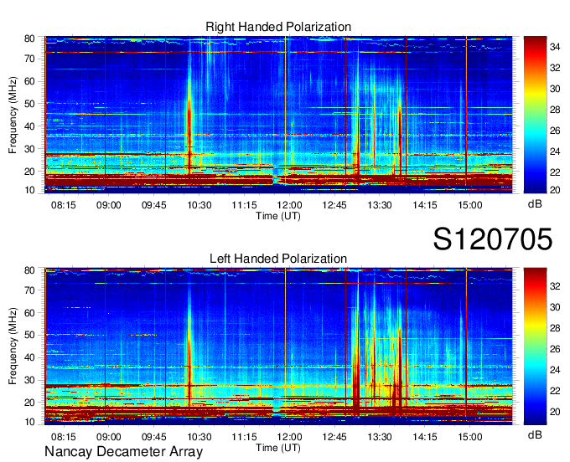This screenshot has height=462, width=570.
Task: Click the dB unit label under lower color bar
Action: point(535,435)
